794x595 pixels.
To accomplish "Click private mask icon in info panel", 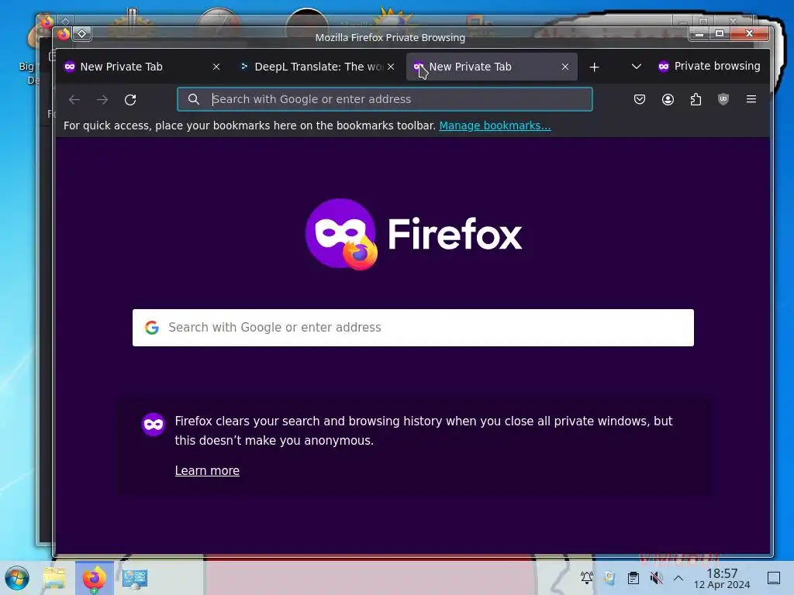I will click(x=154, y=425).
